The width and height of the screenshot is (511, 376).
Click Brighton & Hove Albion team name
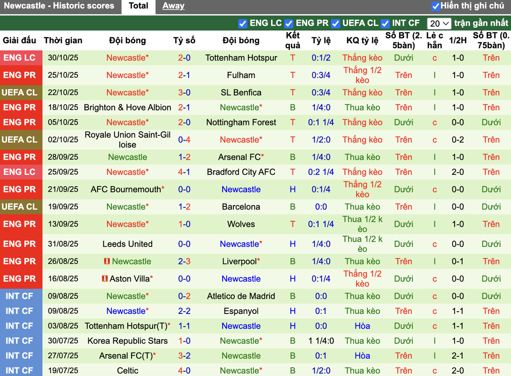click(x=127, y=107)
